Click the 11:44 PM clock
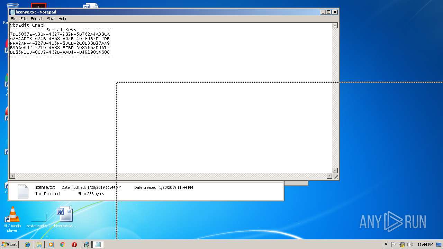Image resolution: width=443 pixels, height=249 pixels. 425,245
